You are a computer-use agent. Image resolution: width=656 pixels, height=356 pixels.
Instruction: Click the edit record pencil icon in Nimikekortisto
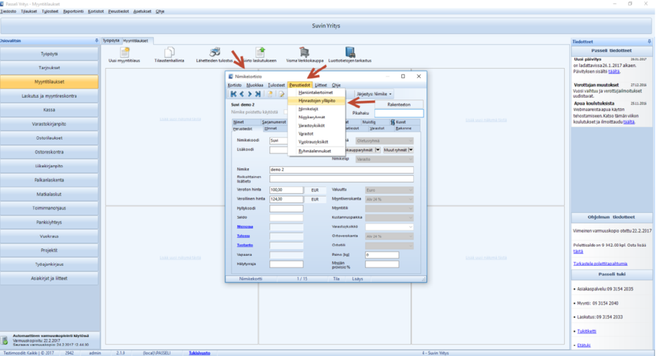pyautogui.click(x=281, y=94)
